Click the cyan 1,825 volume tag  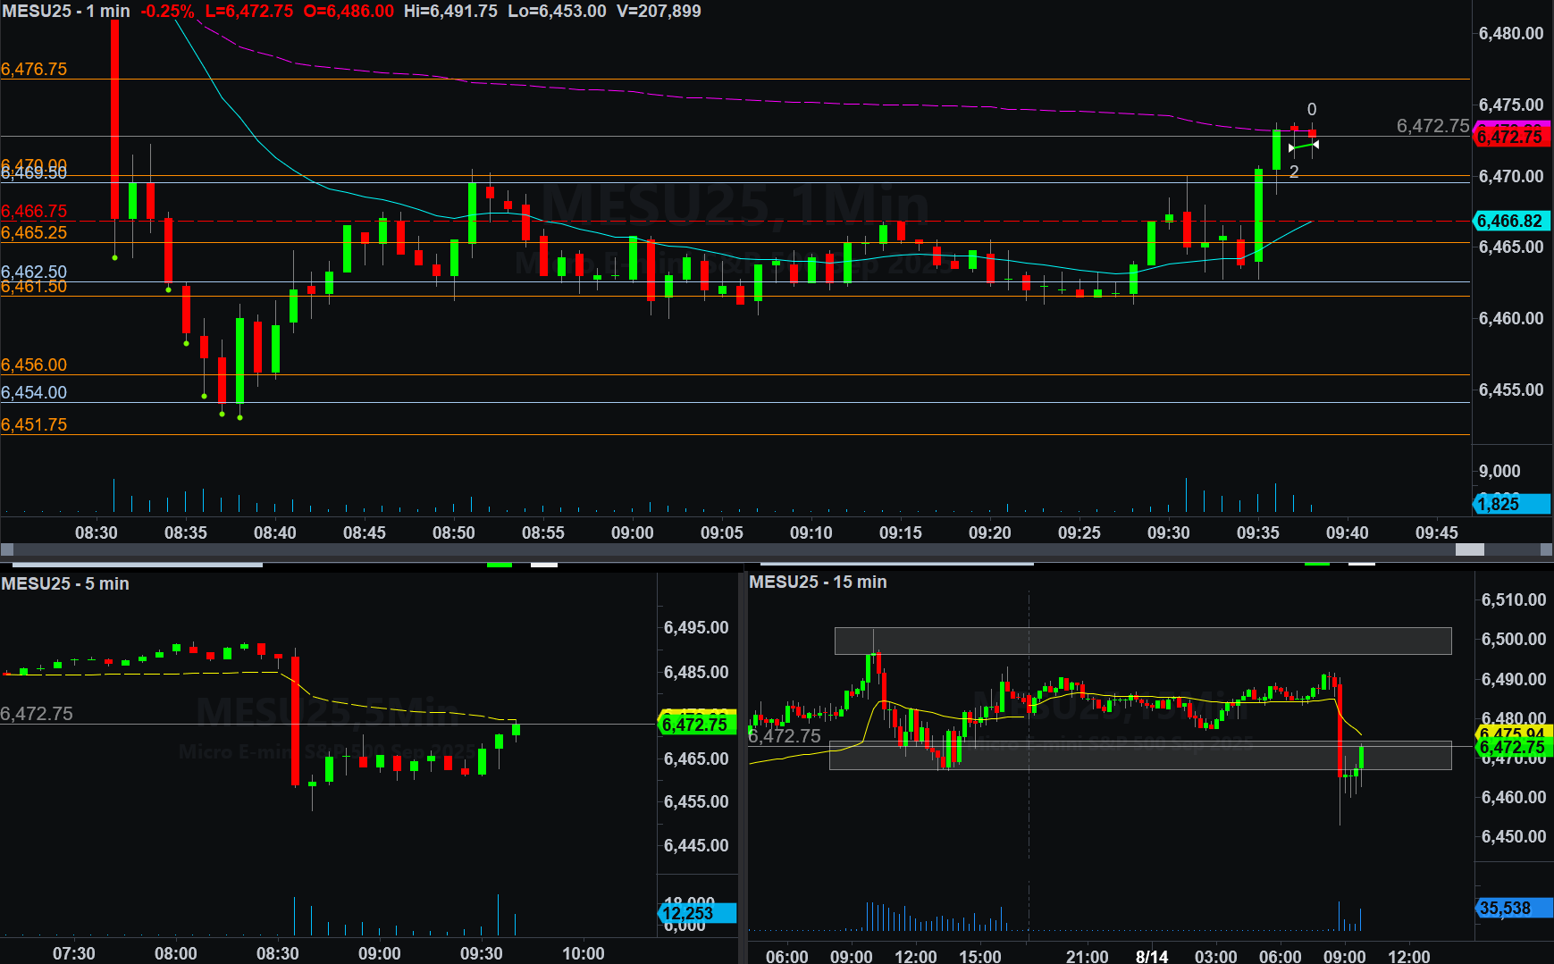click(x=1510, y=504)
